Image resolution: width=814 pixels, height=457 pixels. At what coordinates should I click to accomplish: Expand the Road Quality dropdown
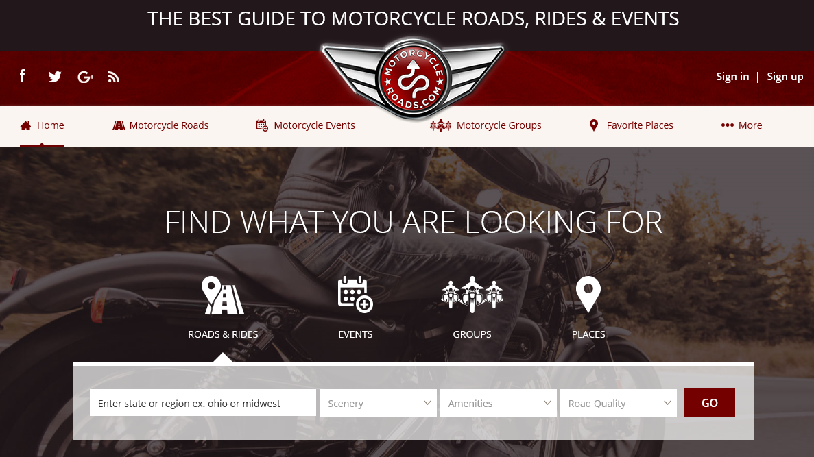click(618, 403)
